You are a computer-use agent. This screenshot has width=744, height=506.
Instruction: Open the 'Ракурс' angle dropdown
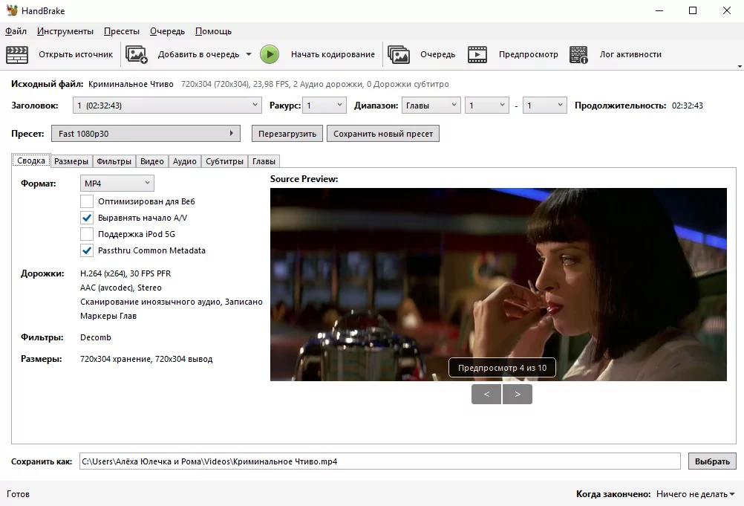[325, 106]
